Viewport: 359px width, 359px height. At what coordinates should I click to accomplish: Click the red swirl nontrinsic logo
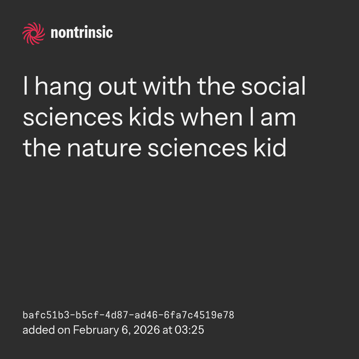[x=33, y=33]
